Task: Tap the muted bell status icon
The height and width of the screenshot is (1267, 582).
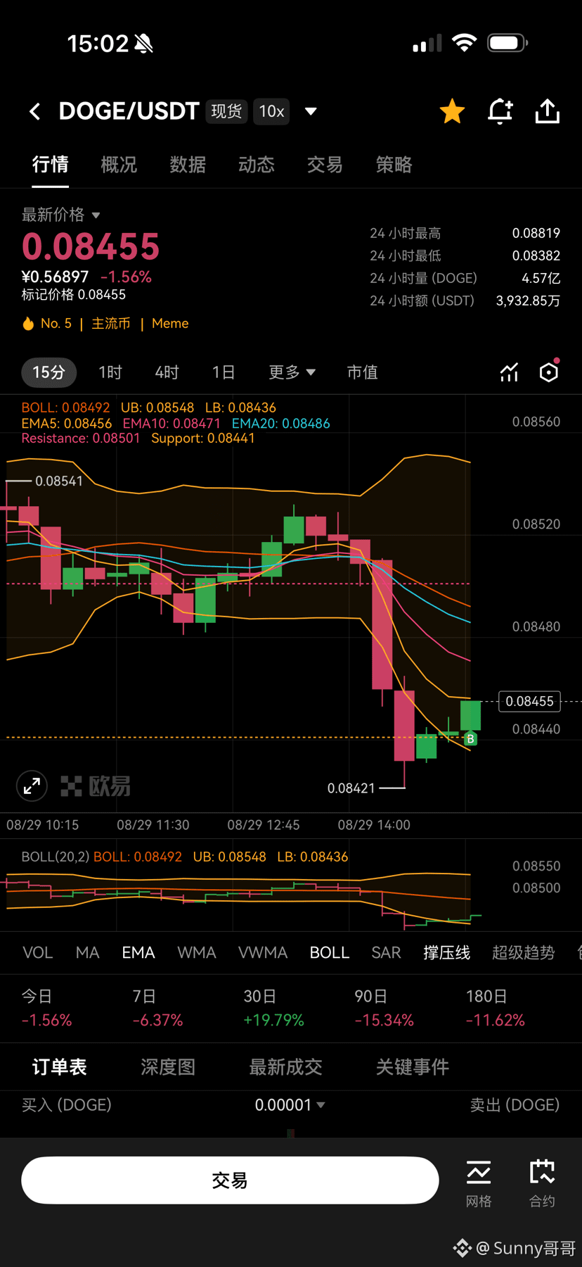Action: click(143, 44)
